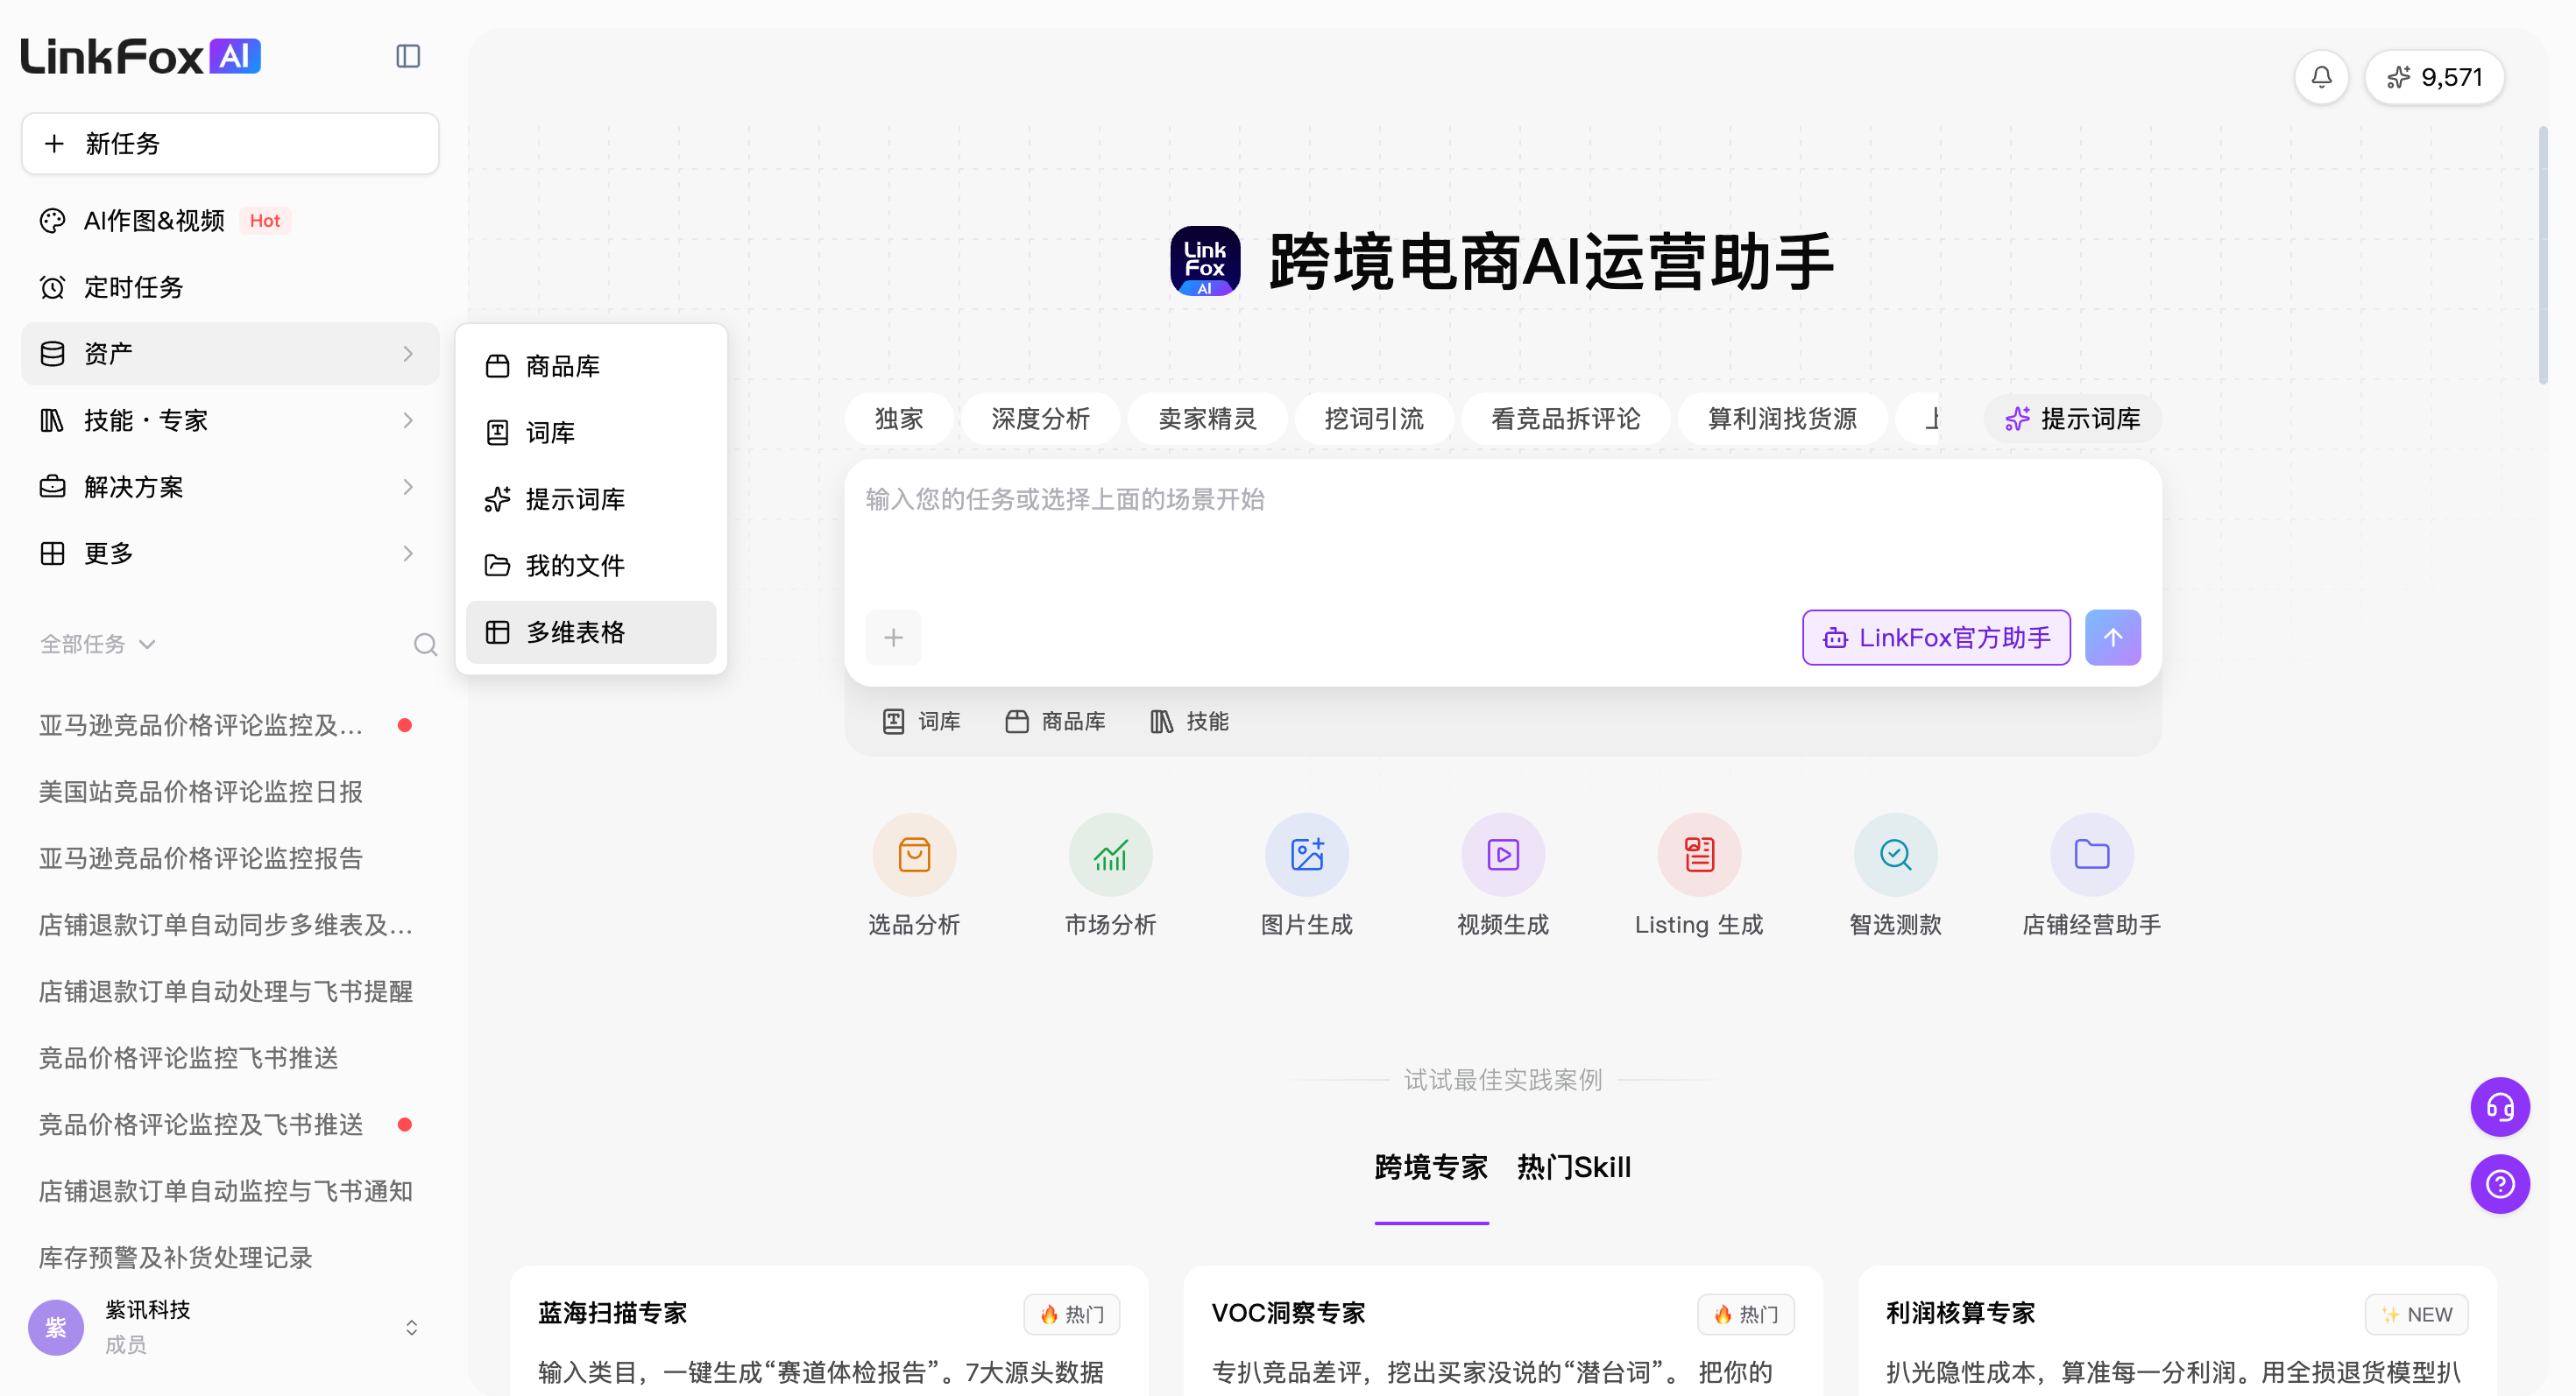Open the 蓝海扫描专家 card
Viewport: 2576px width, 1396px height.
pos(829,1331)
